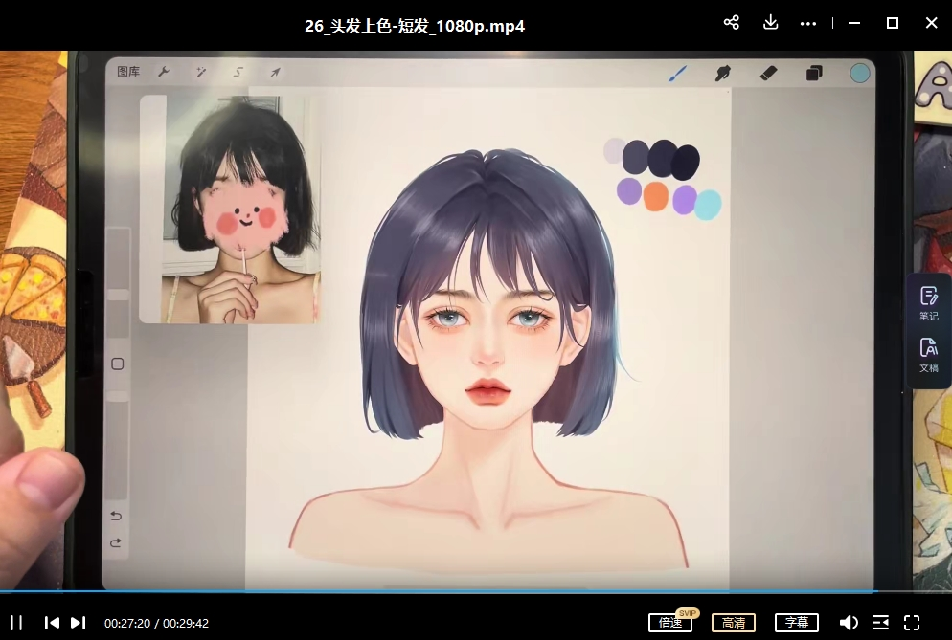
Task: Click the 00:27:20 / 00:29:42 time display
Action: 157,623
